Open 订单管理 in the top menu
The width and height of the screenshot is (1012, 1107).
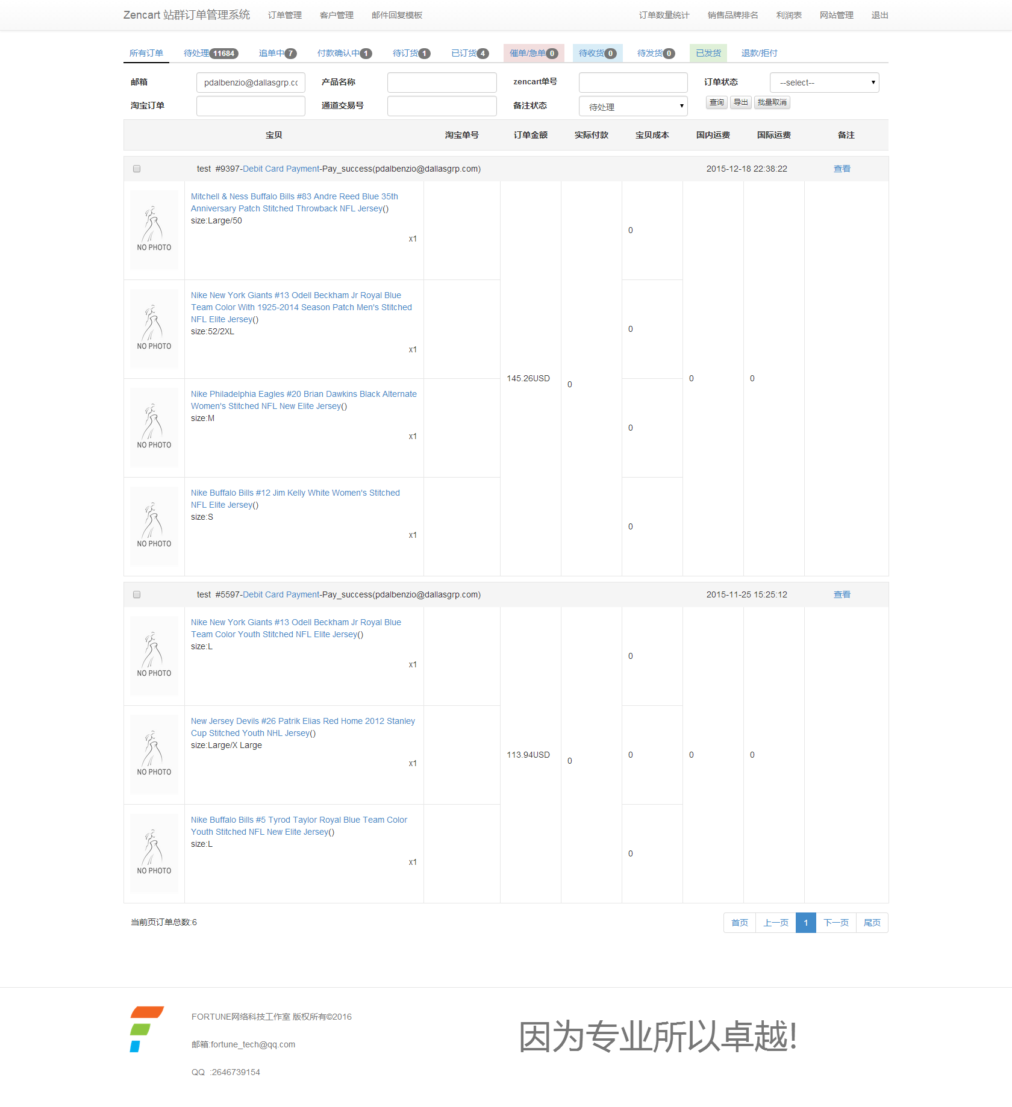[x=284, y=15]
